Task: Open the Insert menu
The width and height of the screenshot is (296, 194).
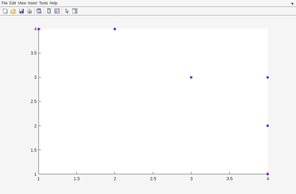Action: 32,3
